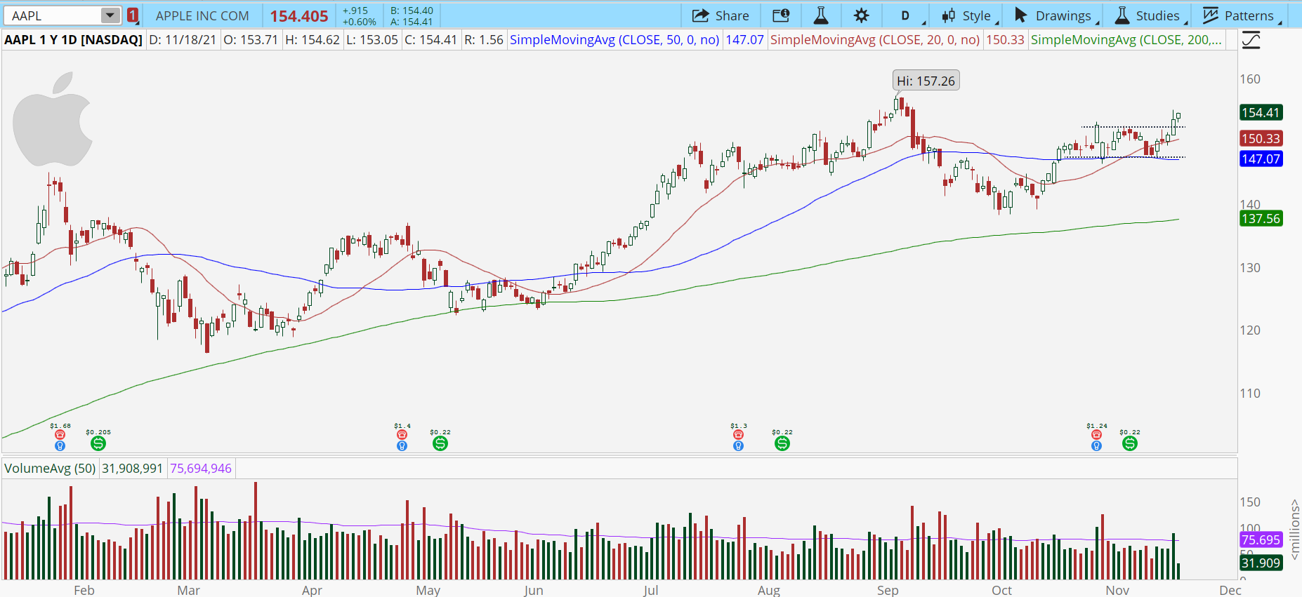Click the Sep label on the time axis
This screenshot has height=597, width=1302.
point(888,590)
